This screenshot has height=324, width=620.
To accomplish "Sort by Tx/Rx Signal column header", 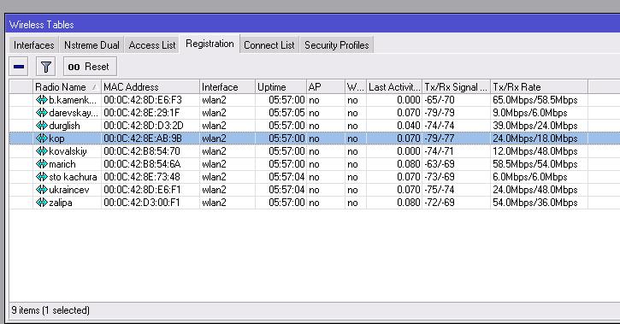I will click(456, 87).
